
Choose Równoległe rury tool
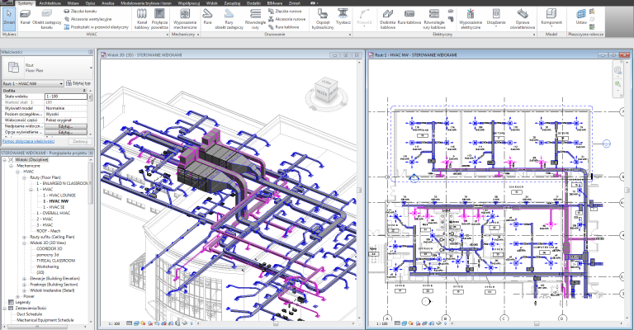click(255, 20)
